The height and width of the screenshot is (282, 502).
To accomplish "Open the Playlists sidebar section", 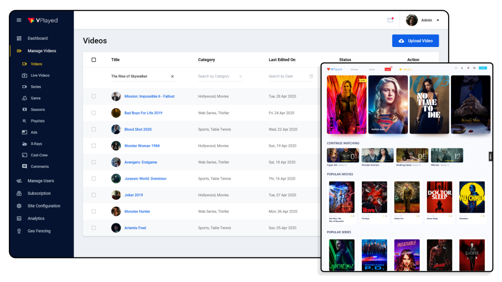I will (x=39, y=121).
